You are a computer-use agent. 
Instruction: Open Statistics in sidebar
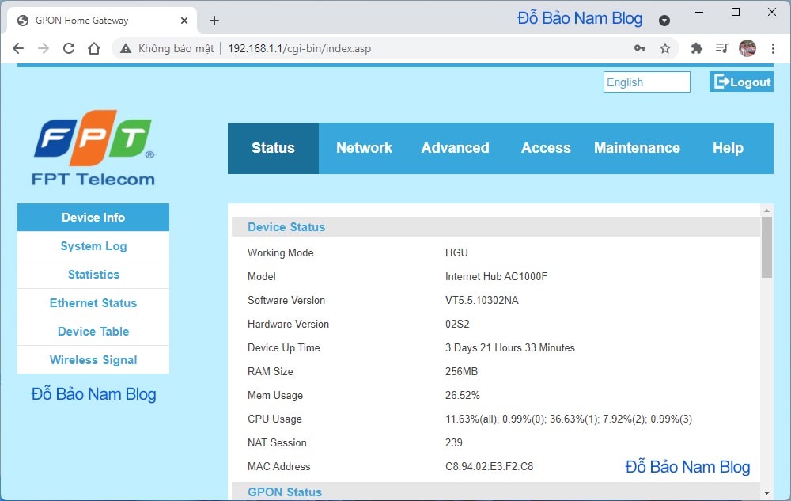click(93, 275)
